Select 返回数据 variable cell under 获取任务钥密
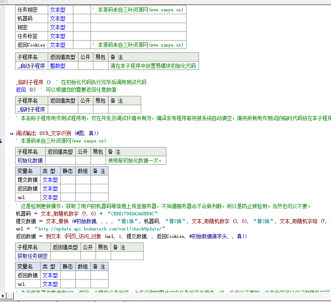Image resolution: width=331 pixels, height=302 pixels. coord(28,275)
